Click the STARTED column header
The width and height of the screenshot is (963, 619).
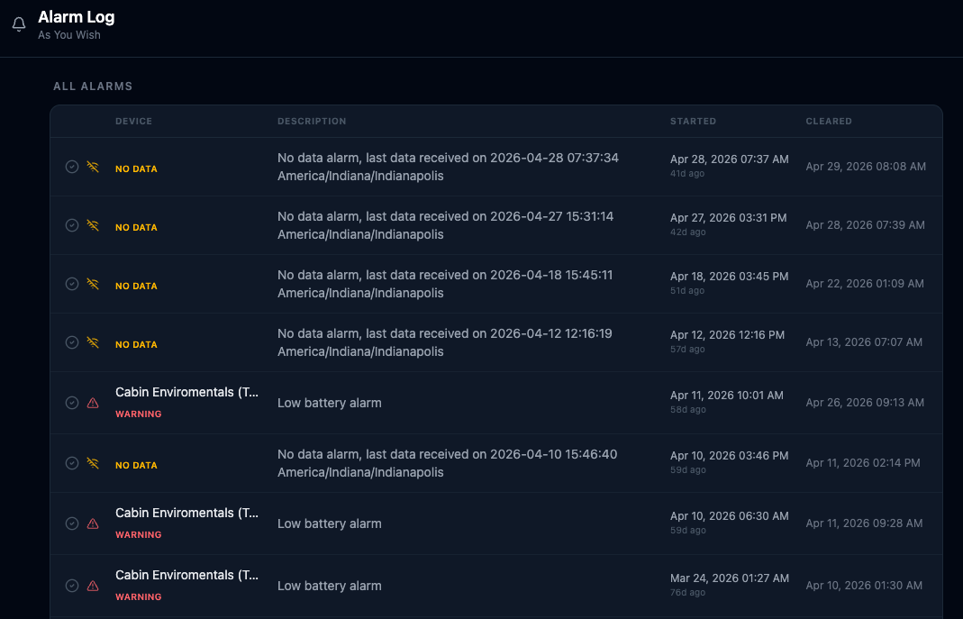pyautogui.click(x=694, y=121)
